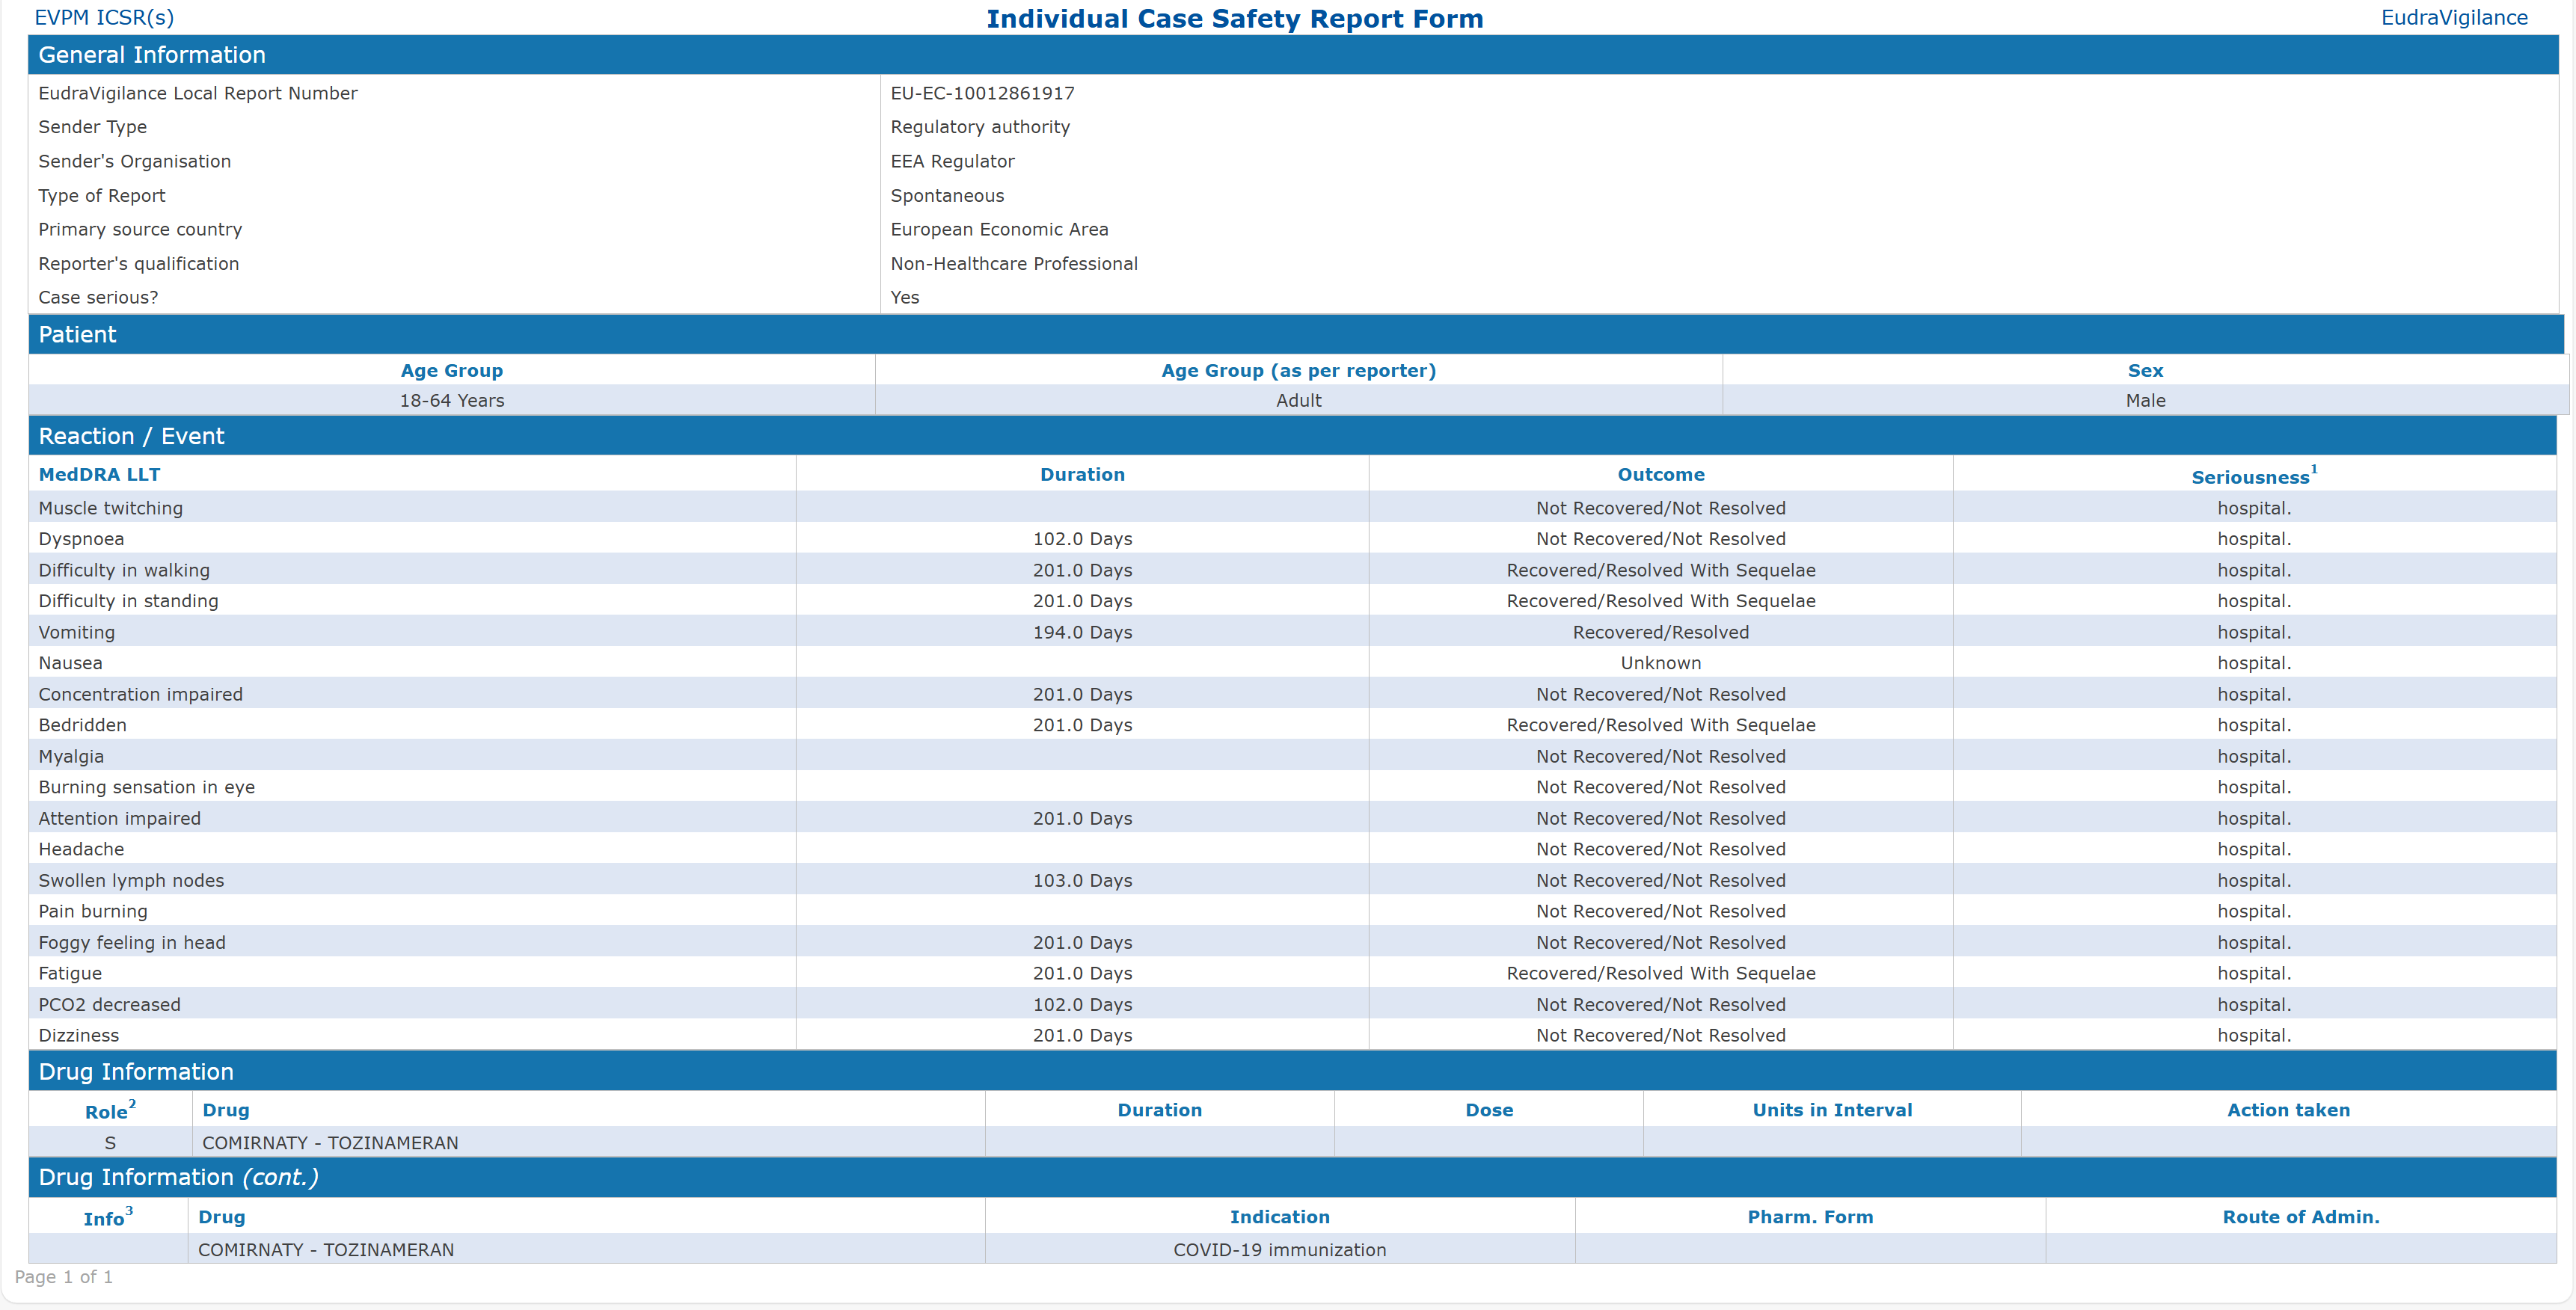Screen dimensions: 2576x1310
Task: Click the Outcome column header
Action: [x=1660, y=475]
